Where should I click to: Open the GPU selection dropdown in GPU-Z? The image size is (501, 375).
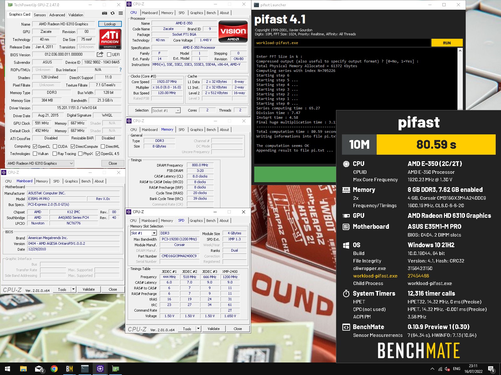pos(40,163)
